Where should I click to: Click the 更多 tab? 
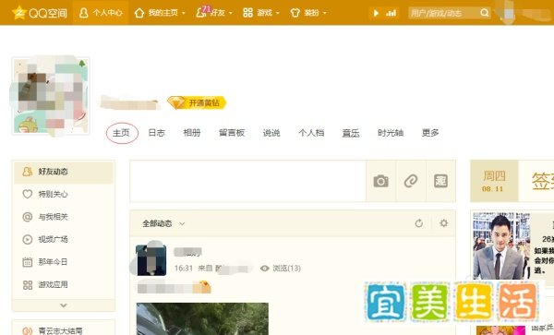click(x=430, y=133)
